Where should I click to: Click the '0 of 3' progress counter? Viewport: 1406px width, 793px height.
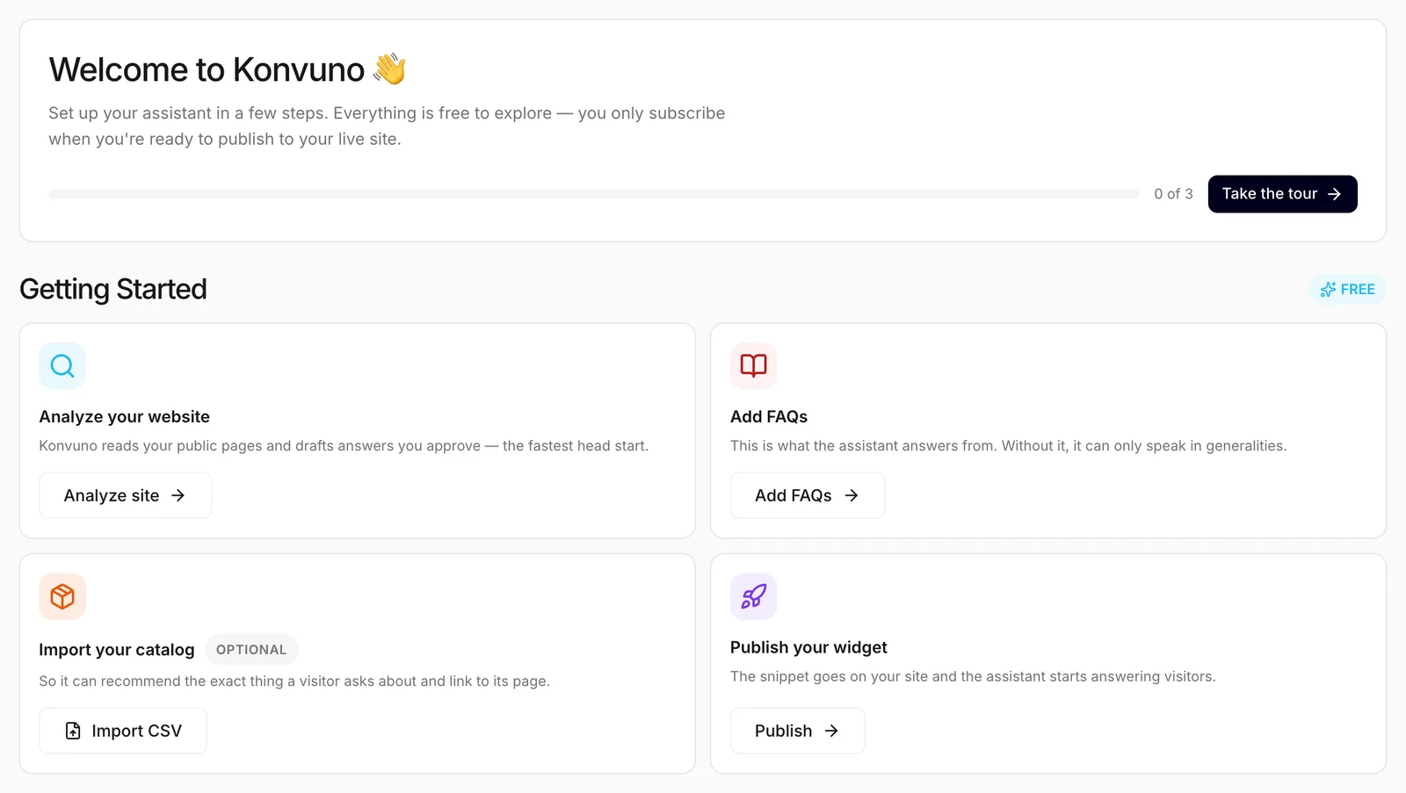[1173, 194]
